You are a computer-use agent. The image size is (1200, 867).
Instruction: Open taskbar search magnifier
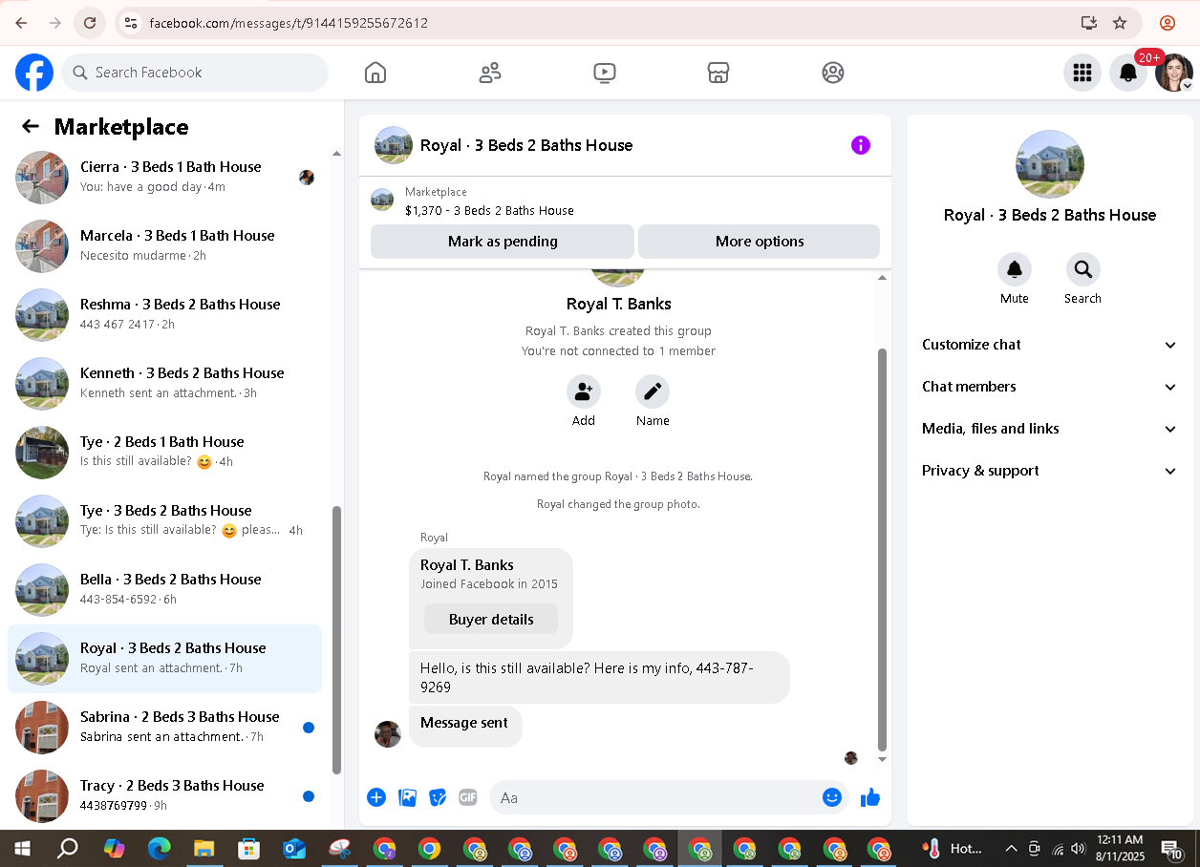tap(67, 848)
